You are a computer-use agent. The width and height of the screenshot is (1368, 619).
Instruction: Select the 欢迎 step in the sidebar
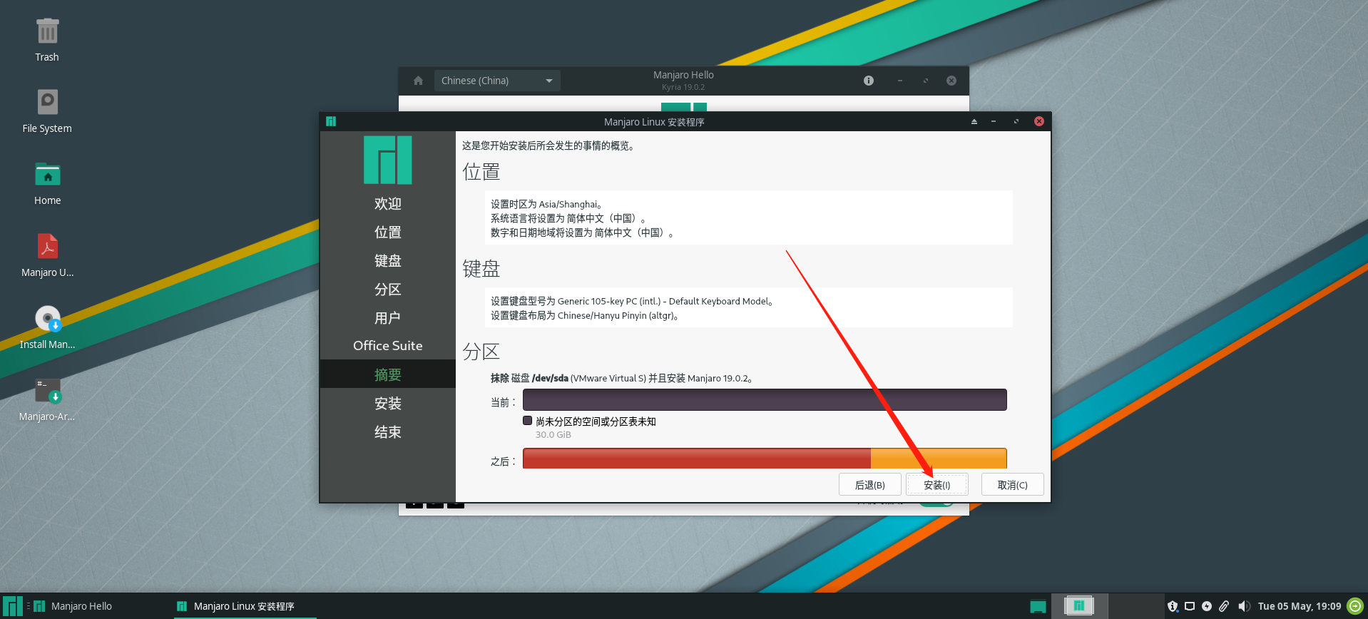coord(388,204)
